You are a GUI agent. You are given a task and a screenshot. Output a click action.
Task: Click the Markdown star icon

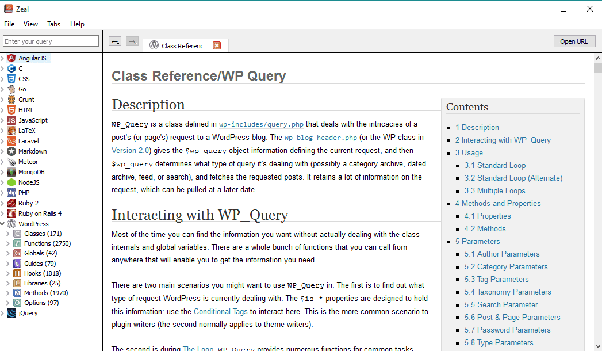11,151
